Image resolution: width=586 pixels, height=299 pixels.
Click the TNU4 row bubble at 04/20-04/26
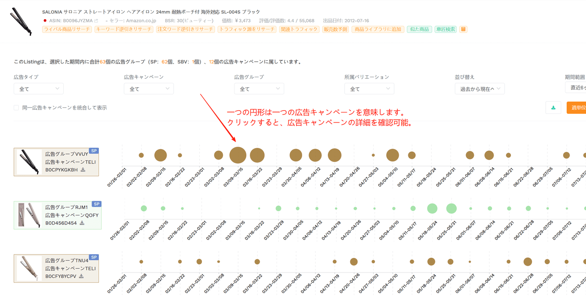click(x=353, y=262)
